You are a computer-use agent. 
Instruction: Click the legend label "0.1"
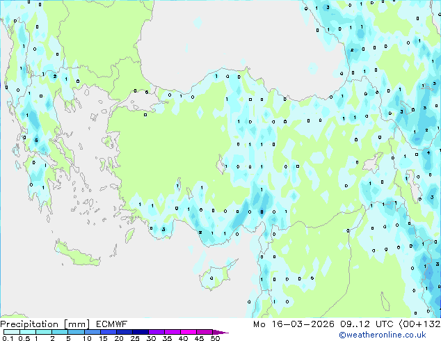click(8, 338)
